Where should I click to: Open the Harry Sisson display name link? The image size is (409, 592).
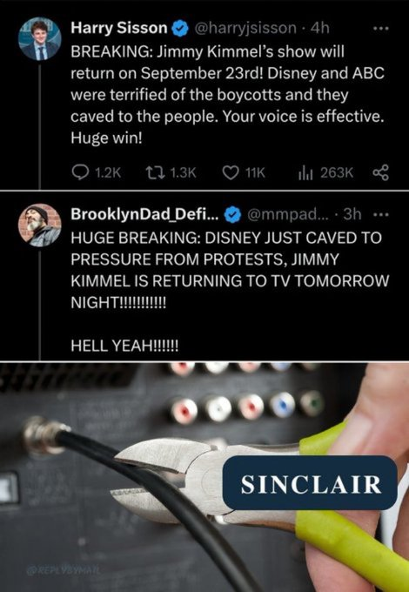(x=119, y=28)
